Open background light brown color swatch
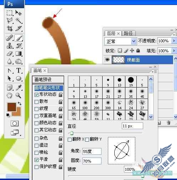Image resolution: width=177 pixels, height=180 pixels. coord(18,113)
